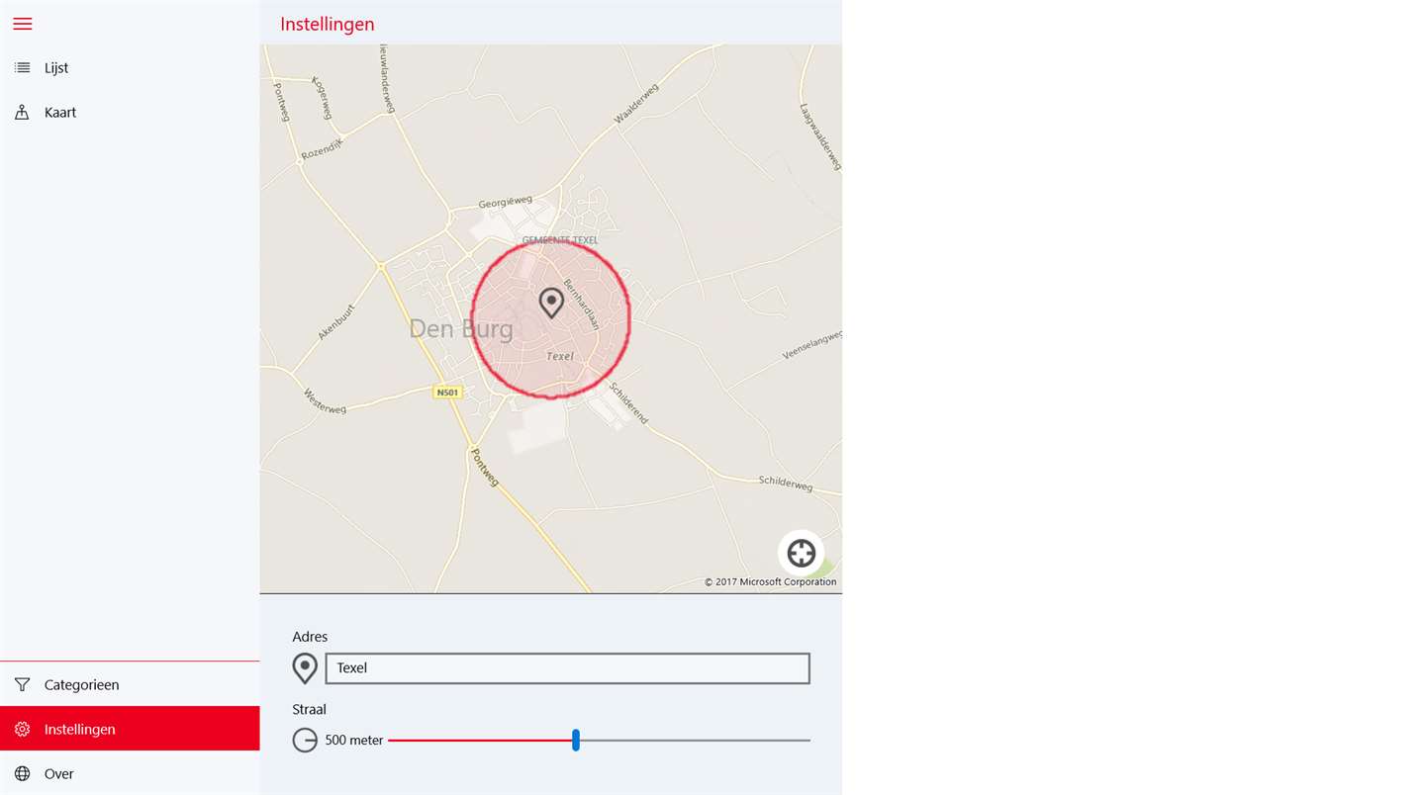Click the blue Straal slider thumb

(x=576, y=740)
